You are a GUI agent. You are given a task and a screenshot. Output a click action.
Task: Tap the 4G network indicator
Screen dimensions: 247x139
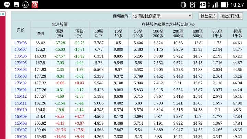(203, 5)
